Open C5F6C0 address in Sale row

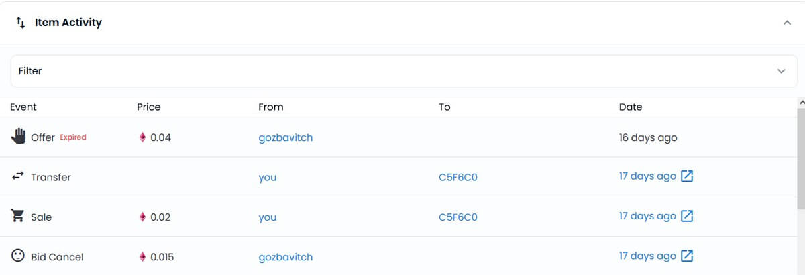tap(458, 217)
